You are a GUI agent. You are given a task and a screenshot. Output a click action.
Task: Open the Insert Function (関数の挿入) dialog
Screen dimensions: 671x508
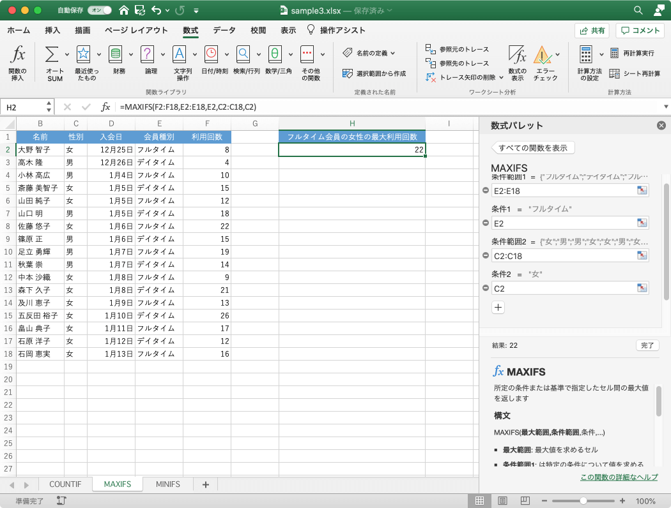pos(17,63)
